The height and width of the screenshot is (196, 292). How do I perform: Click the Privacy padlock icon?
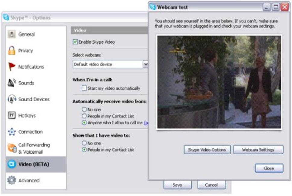pos(12,50)
